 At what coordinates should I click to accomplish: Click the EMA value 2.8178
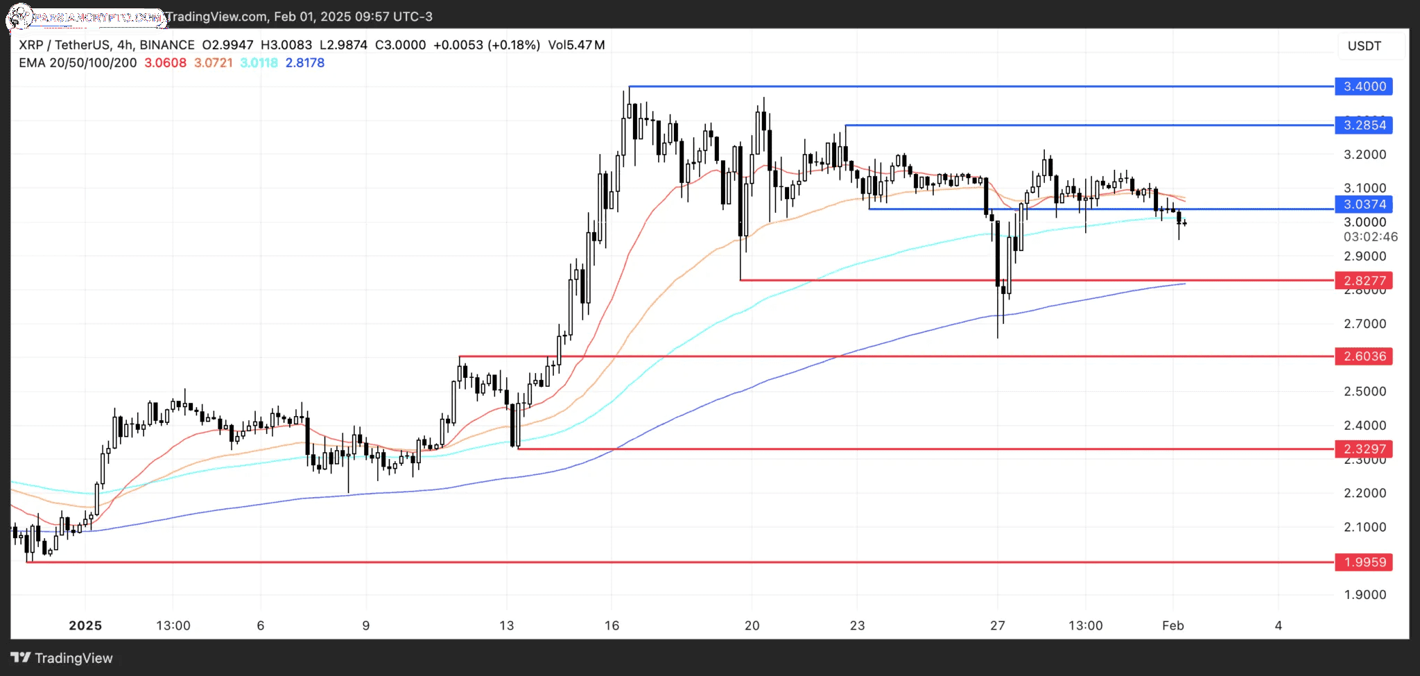click(305, 63)
